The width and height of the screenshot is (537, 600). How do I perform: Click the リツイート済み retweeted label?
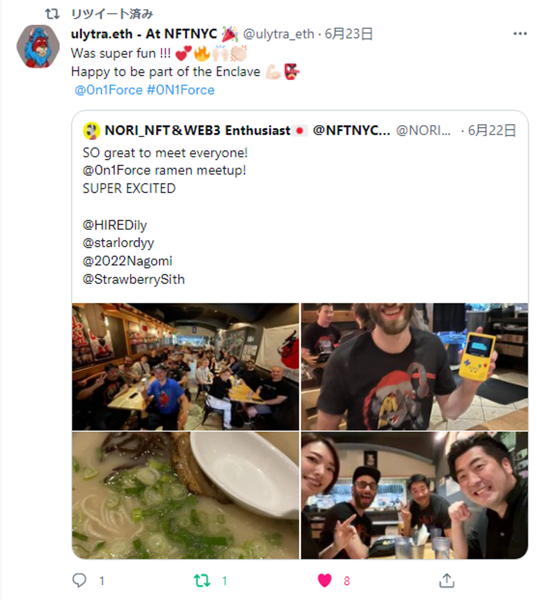pyautogui.click(x=112, y=14)
